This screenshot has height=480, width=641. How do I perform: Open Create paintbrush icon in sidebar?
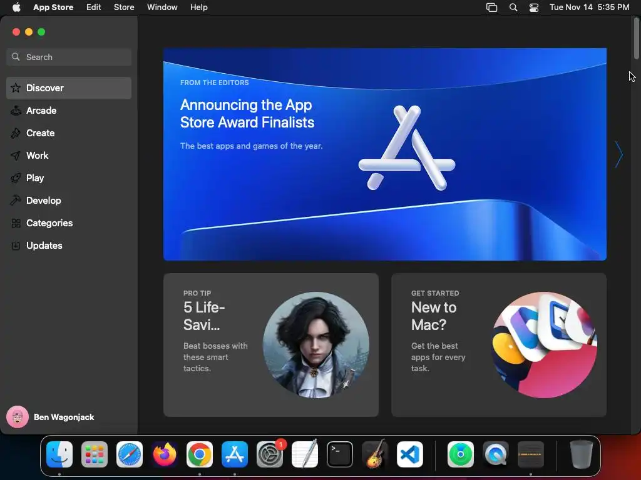click(16, 132)
